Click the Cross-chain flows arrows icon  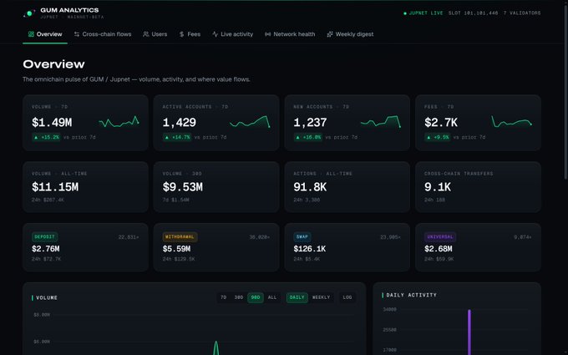(x=77, y=34)
